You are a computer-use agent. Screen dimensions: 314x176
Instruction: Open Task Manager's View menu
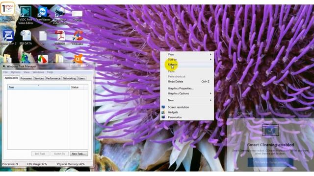coord(26,72)
